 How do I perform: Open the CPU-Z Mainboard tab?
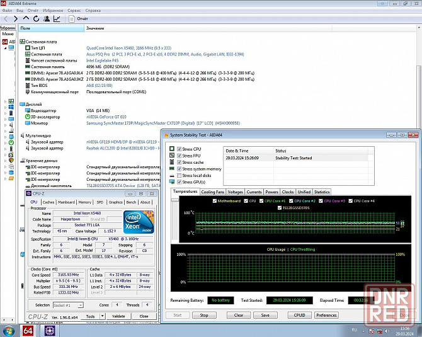click(x=66, y=202)
